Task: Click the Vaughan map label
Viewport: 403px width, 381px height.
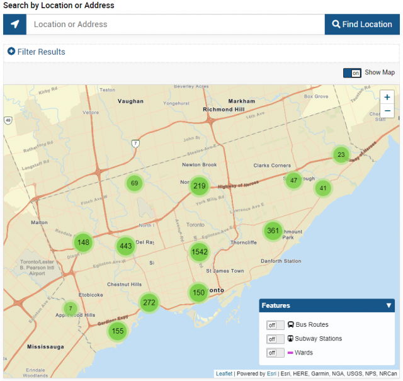Action: click(130, 101)
